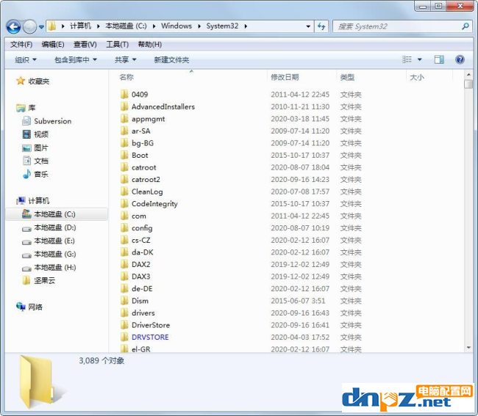
Task: Select the AdvancedInstallers folder icon
Action: click(124, 106)
